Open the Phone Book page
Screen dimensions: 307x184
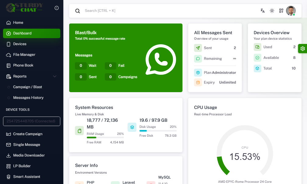(x=23, y=65)
